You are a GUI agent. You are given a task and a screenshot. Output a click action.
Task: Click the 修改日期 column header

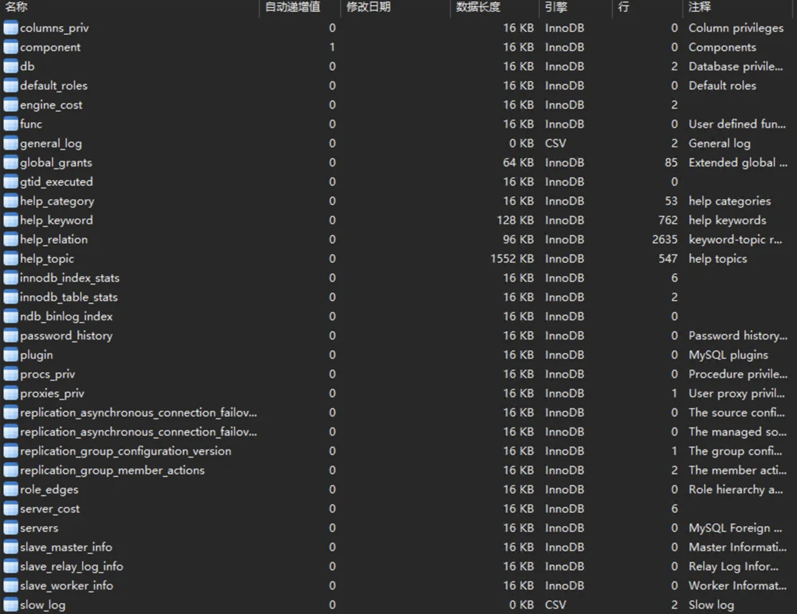click(368, 7)
